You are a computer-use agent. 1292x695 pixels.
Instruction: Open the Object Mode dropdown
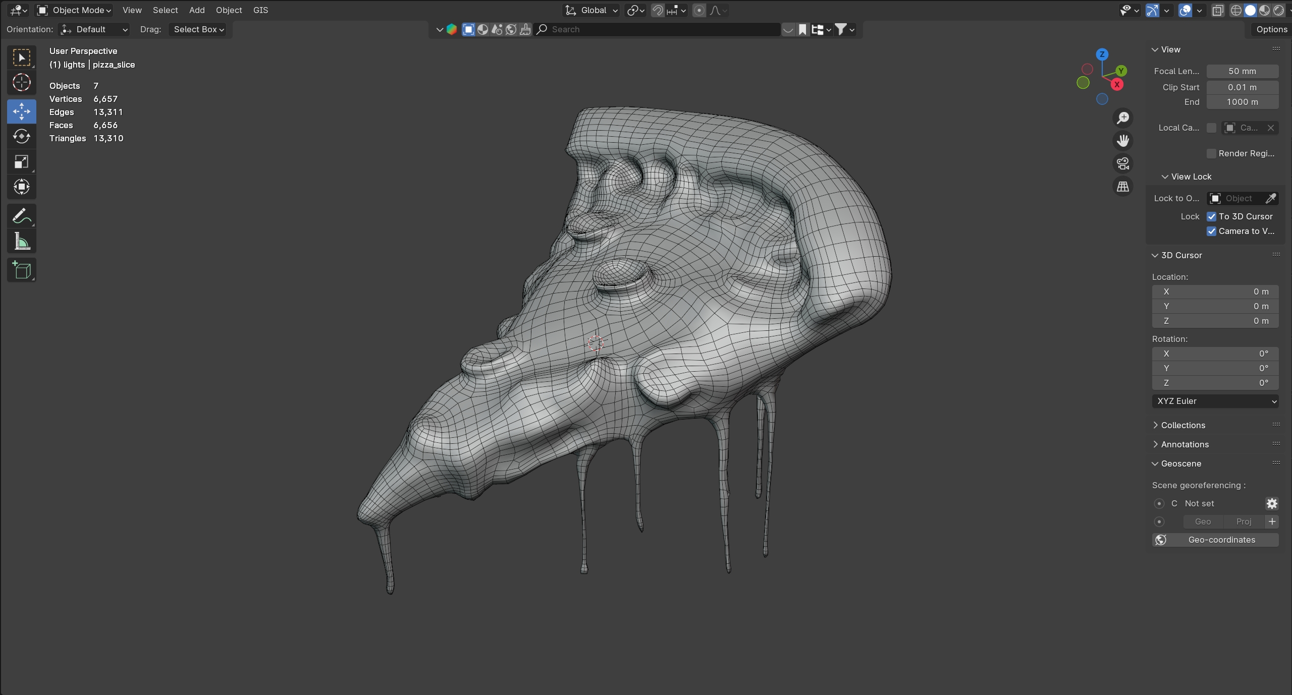75,10
